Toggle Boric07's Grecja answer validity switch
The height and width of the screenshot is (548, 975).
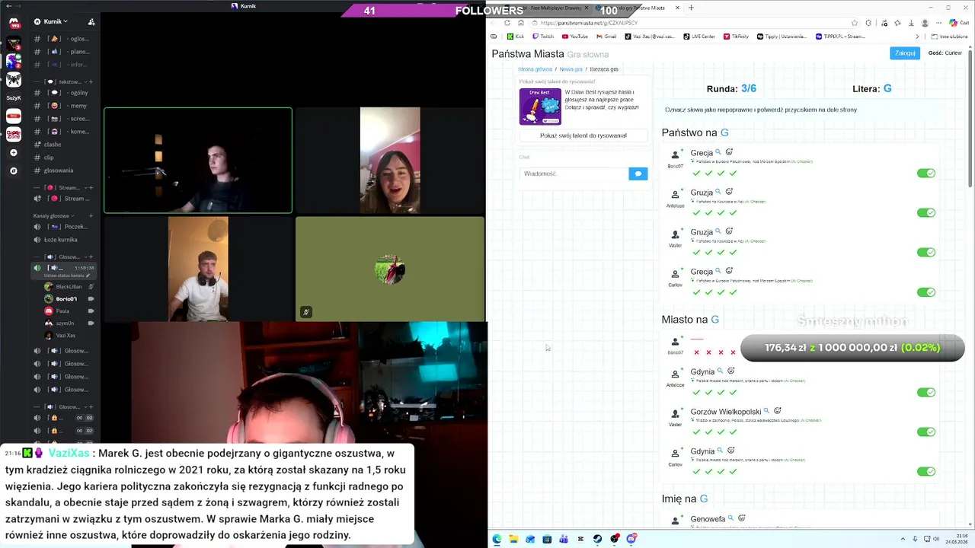tap(926, 174)
